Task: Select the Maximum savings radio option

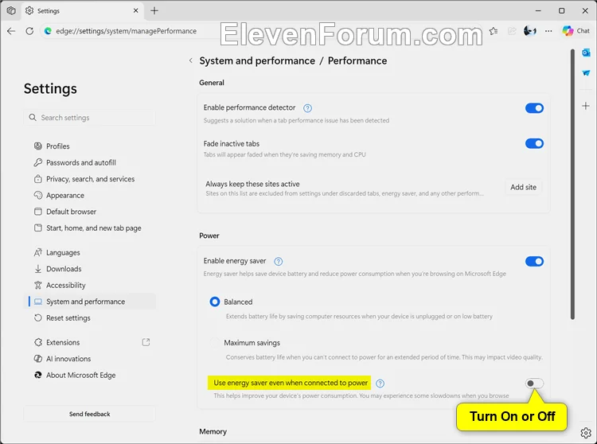Action: [x=215, y=342]
